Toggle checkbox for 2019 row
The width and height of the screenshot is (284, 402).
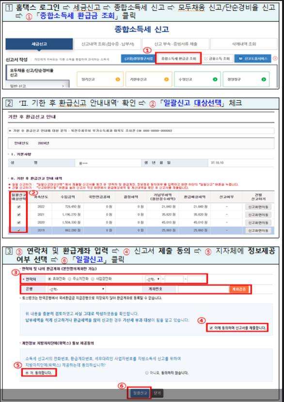pyautogui.click(x=19, y=230)
